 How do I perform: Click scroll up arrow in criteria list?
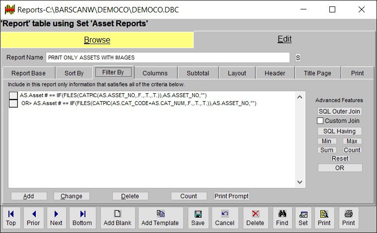tap(300, 97)
